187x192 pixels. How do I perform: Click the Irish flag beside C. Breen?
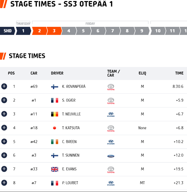click(55, 142)
